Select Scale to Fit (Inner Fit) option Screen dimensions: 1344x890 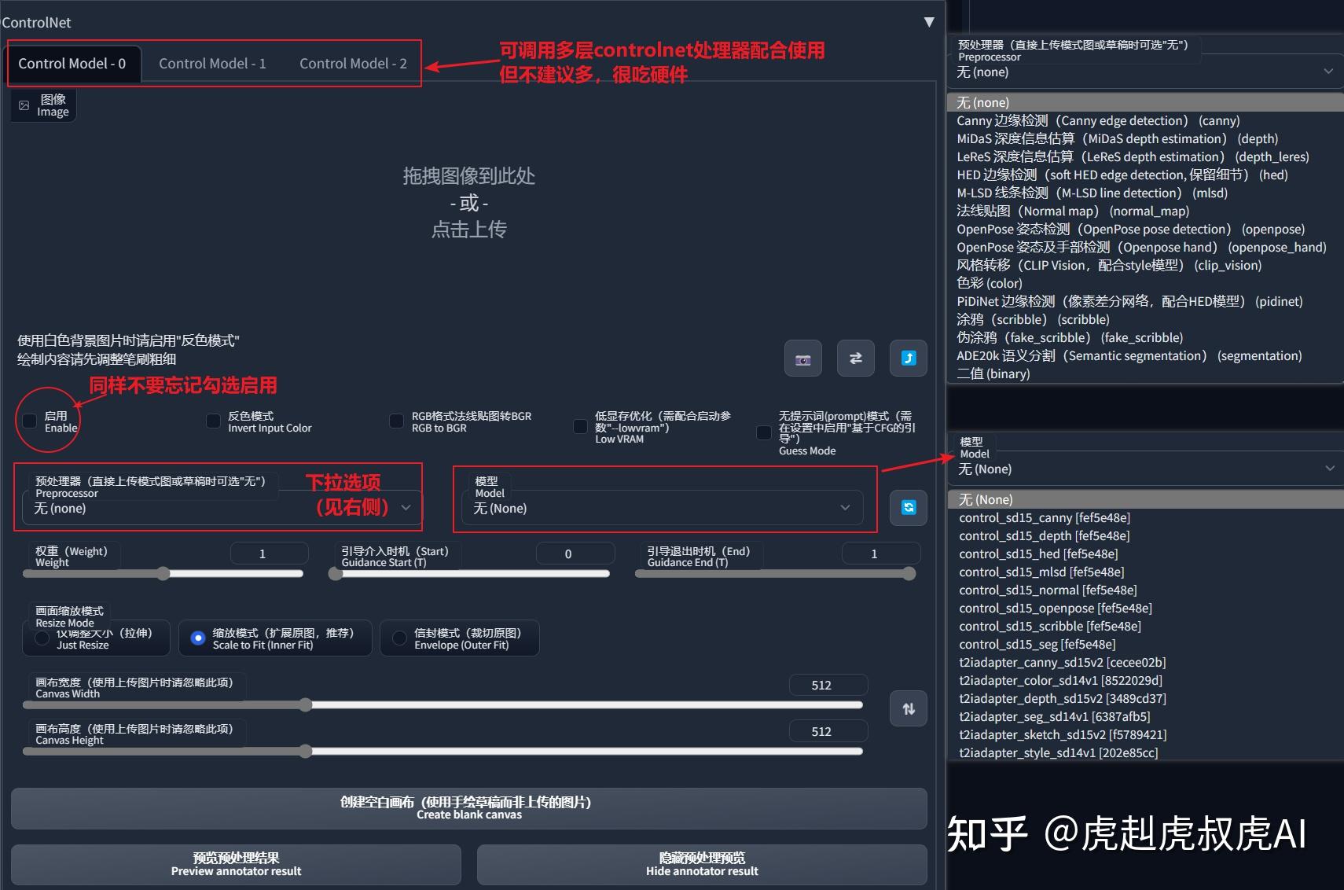[275, 638]
